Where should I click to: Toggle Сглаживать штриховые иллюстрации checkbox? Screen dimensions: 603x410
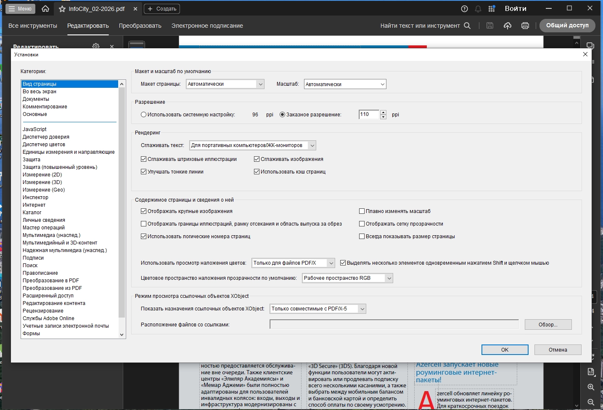coord(144,159)
